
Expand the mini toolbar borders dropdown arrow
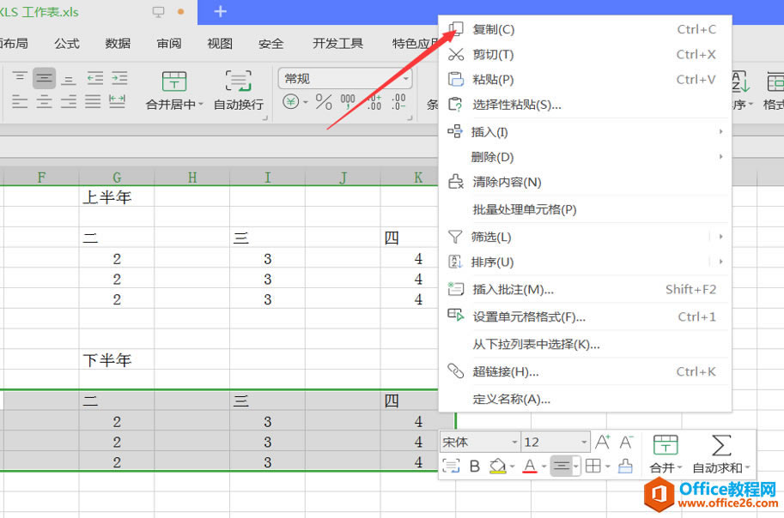point(607,466)
